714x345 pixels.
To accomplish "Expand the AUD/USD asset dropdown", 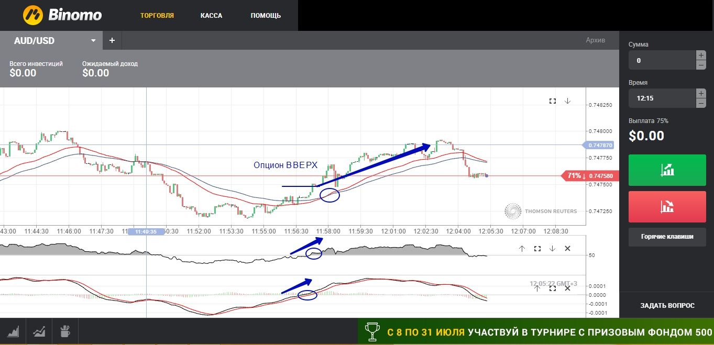I will 94,40.
